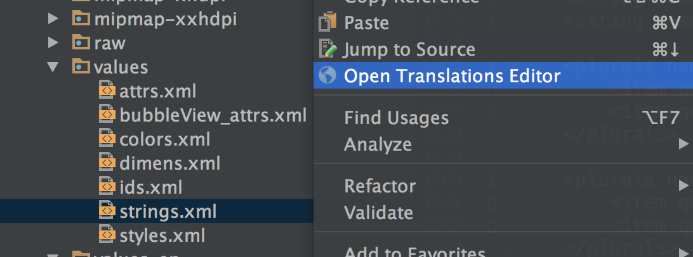The width and height of the screenshot is (693, 257).
Task: Click the ids.xml file icon
Action: [106, 187]
